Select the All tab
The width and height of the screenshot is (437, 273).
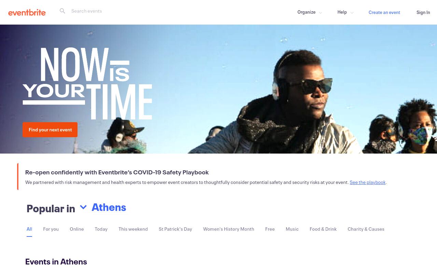point(29,229)
